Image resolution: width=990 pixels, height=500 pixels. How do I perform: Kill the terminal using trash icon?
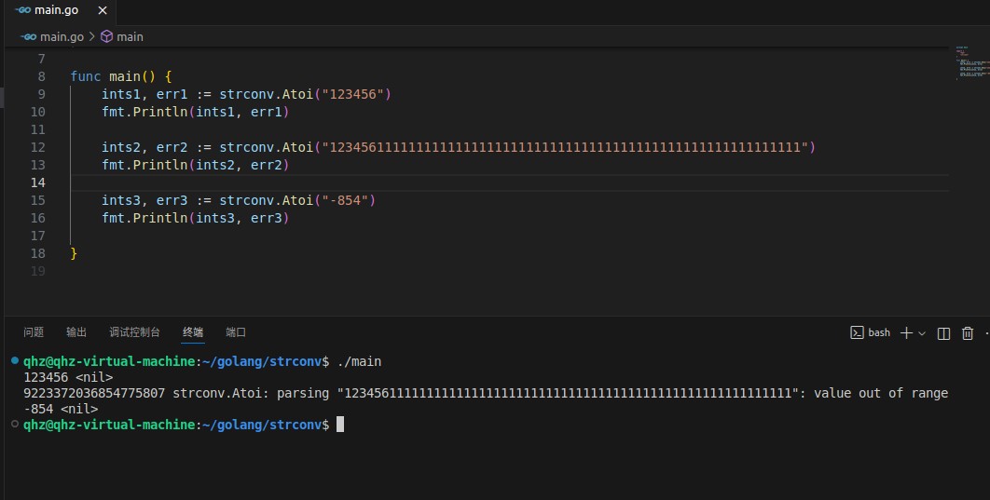pos(968,333)
